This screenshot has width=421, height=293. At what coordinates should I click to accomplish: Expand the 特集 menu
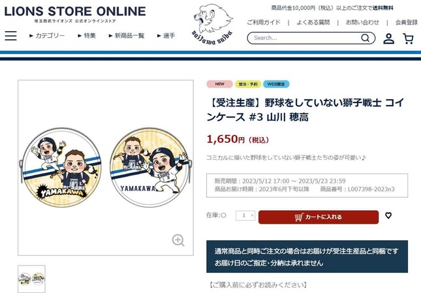click(87, 36)
